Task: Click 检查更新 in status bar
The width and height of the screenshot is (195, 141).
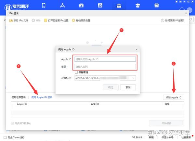Action: coord(186,137)
